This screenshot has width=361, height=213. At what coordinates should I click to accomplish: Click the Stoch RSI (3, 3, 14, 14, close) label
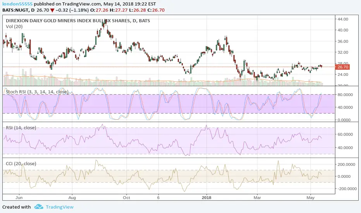37,92
